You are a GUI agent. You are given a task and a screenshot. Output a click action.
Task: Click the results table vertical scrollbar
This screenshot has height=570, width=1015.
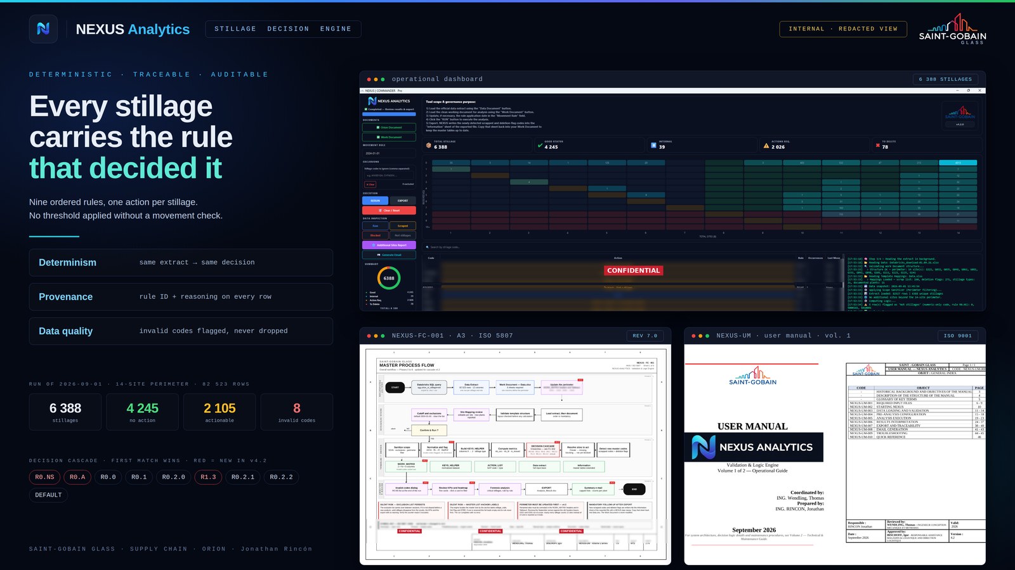point(844,283)
